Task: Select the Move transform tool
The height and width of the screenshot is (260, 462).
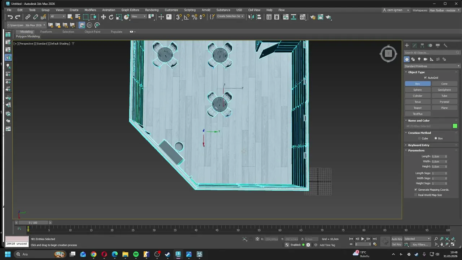Action: coord(103,17)
